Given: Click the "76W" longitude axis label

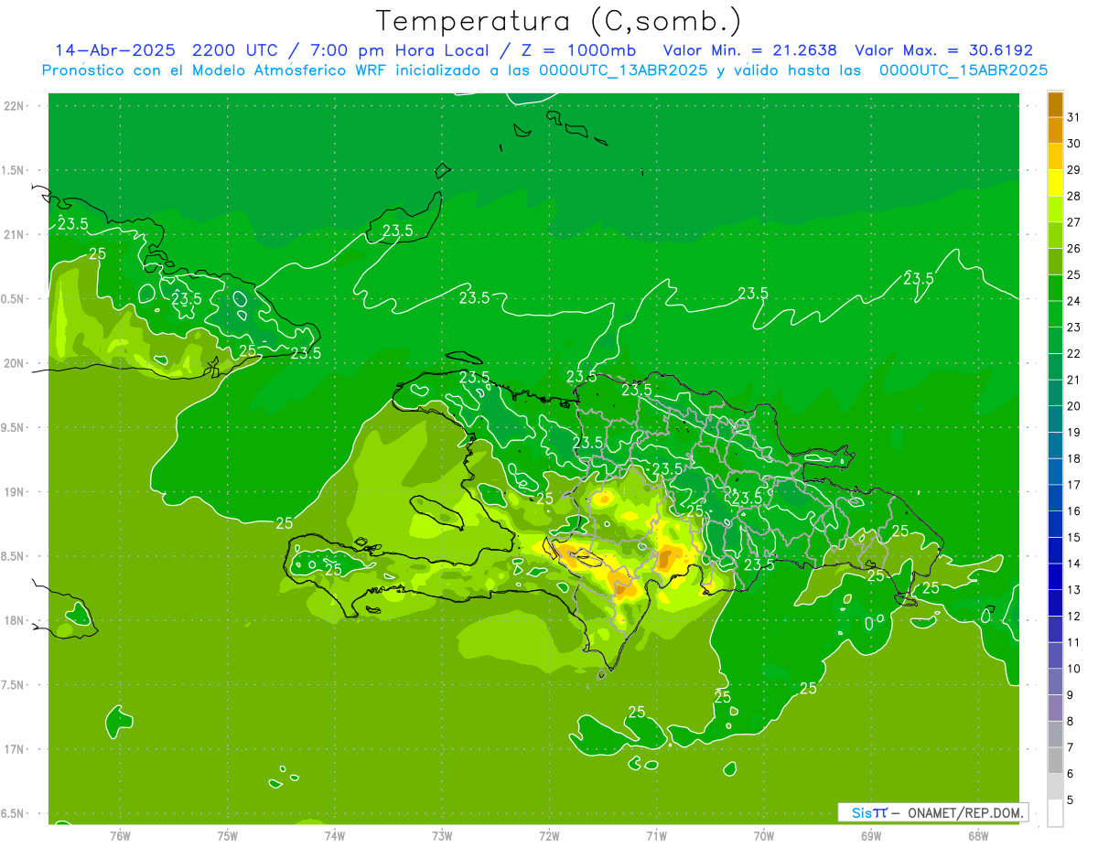Looking at the screenshot, I should coord(120,835).
